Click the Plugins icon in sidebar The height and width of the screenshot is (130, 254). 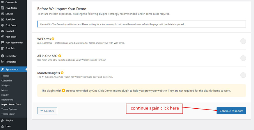tap(3, 120)
